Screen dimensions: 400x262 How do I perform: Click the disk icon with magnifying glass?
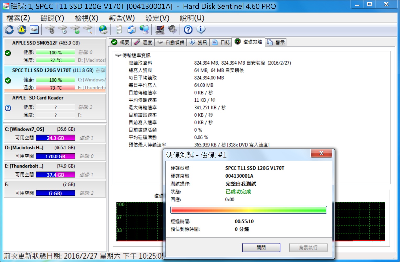pos(88,30)
